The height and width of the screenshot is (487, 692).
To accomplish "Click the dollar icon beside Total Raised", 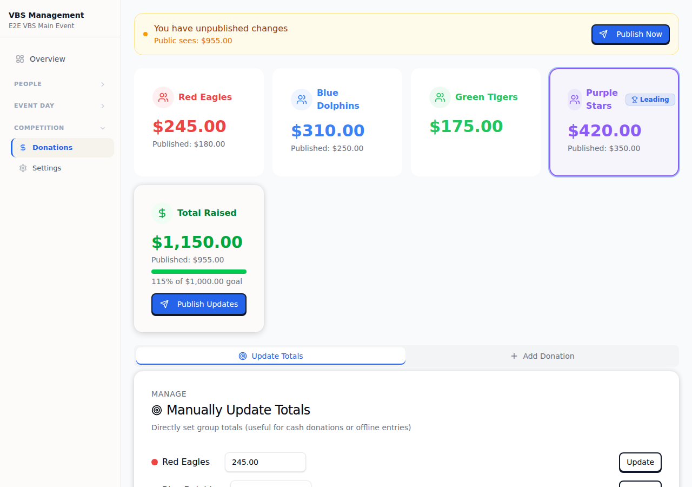I will tap(162, 213).
